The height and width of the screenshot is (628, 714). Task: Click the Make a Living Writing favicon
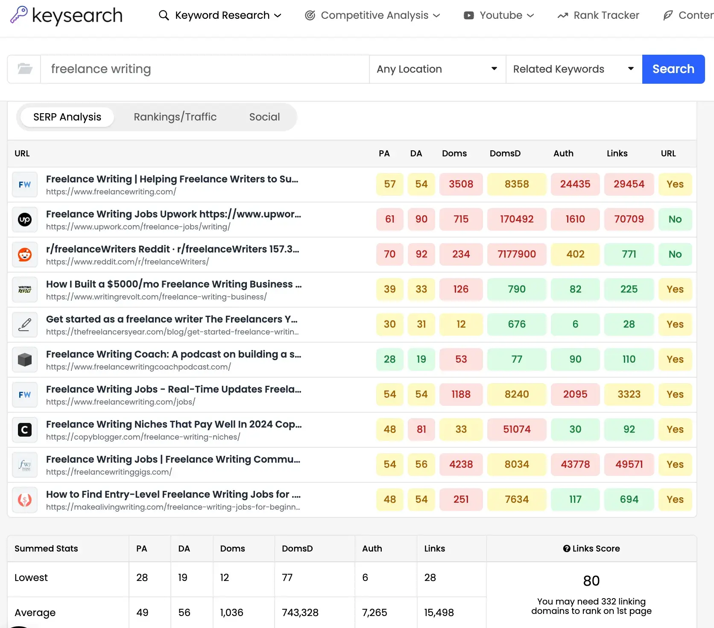tap(25, 500)
